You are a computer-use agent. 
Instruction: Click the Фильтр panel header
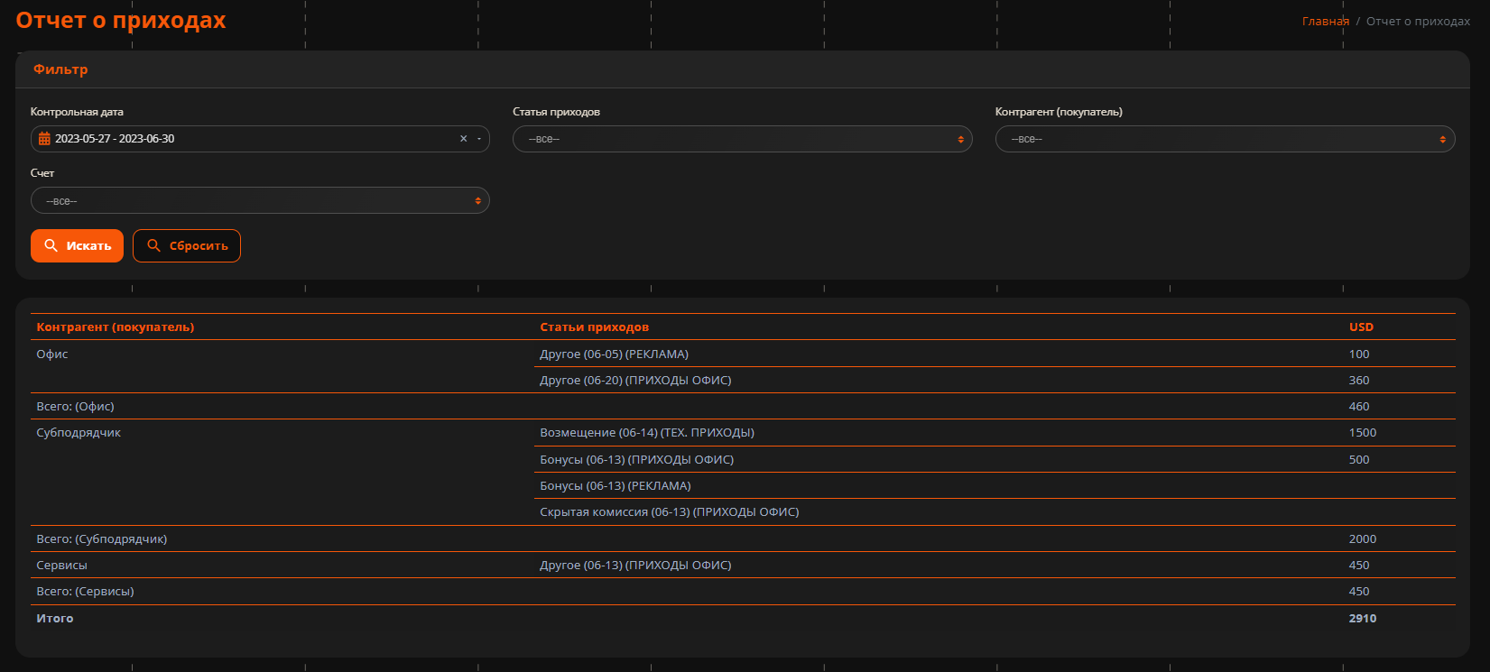coord(742,69)
